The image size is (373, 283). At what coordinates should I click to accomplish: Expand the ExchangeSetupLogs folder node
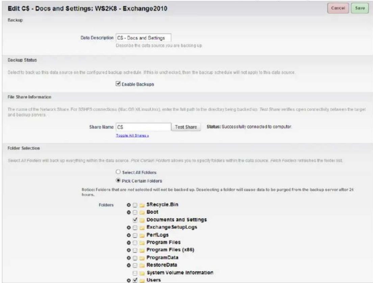tap(129, 228)
